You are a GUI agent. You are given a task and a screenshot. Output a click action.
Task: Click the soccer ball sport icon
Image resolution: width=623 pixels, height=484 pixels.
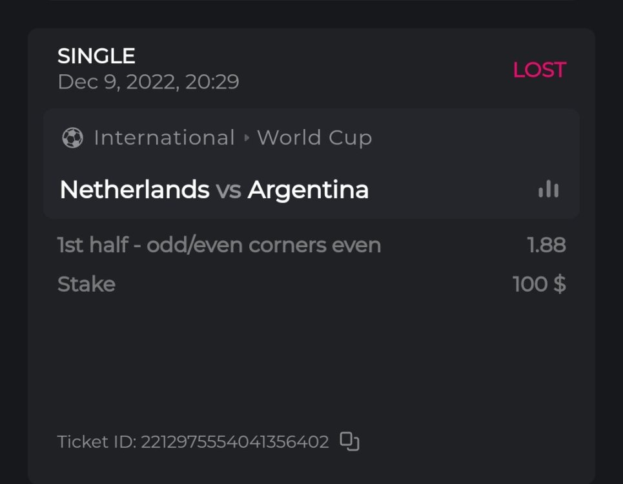(x=72, y=137)
